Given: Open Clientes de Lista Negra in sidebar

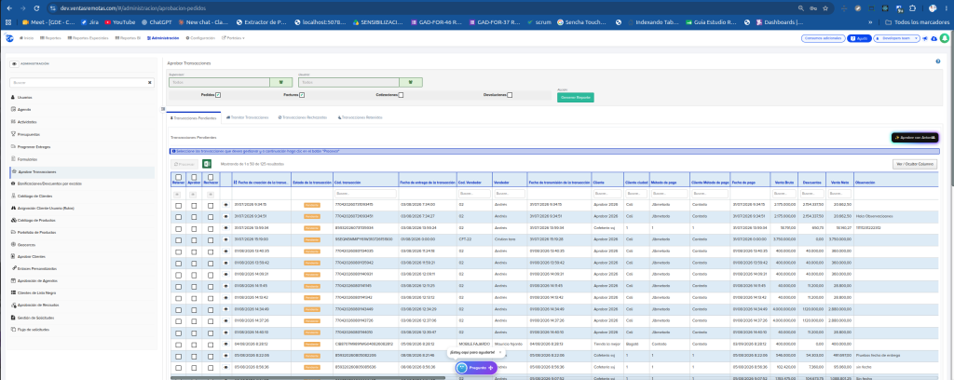Looking at the screenshot, I should 34,293.
